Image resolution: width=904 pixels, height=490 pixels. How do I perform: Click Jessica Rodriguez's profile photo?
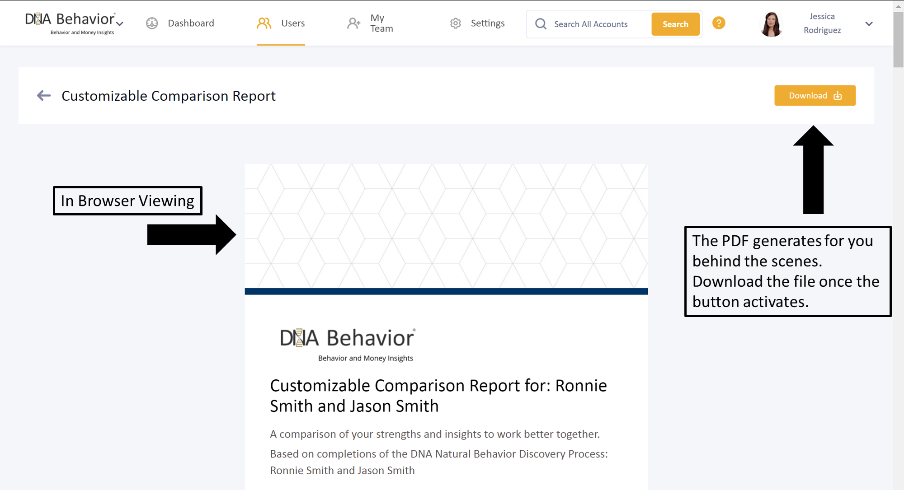[771, 24]
